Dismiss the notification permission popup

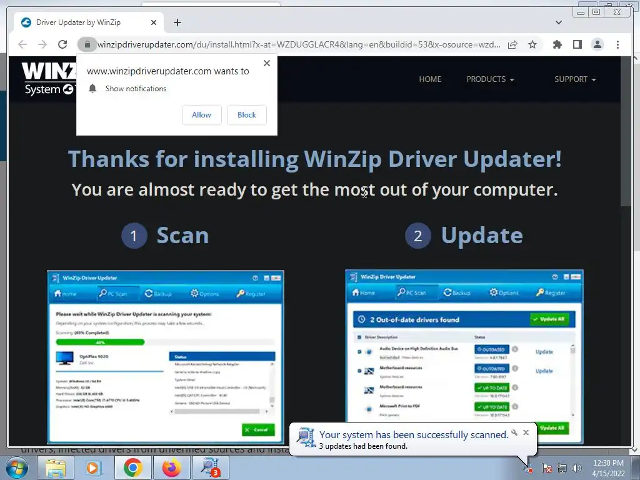coord(267,63)
